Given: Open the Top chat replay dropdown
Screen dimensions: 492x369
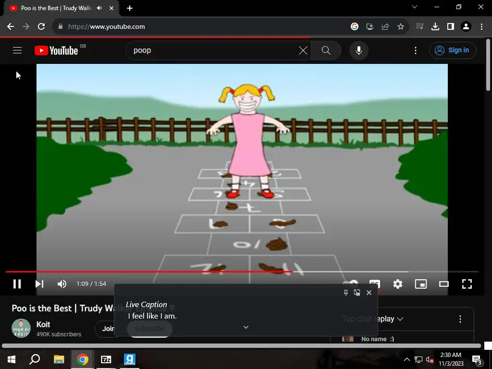Looking at the screenshot, I should click(x=373, y=319).
